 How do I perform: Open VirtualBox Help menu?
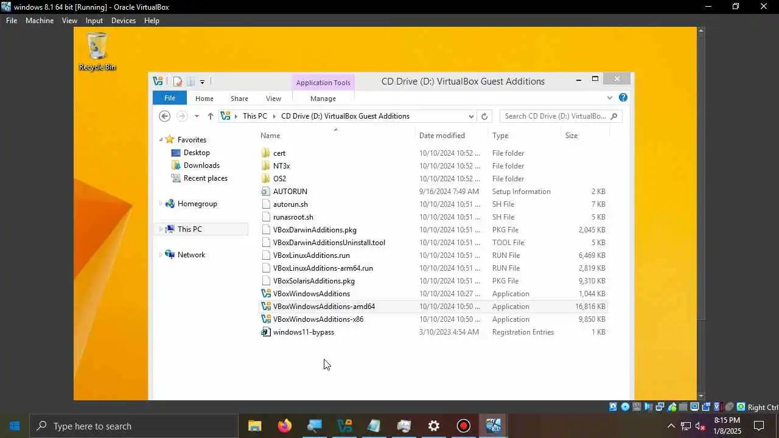click(152, 21)
